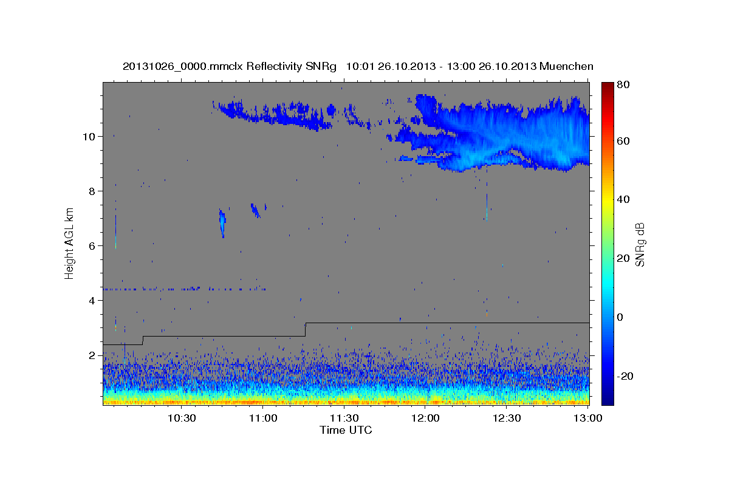Click the 11:30 time tick label
The width and height of the screenshot is (729, 486).
click(344, 418)
